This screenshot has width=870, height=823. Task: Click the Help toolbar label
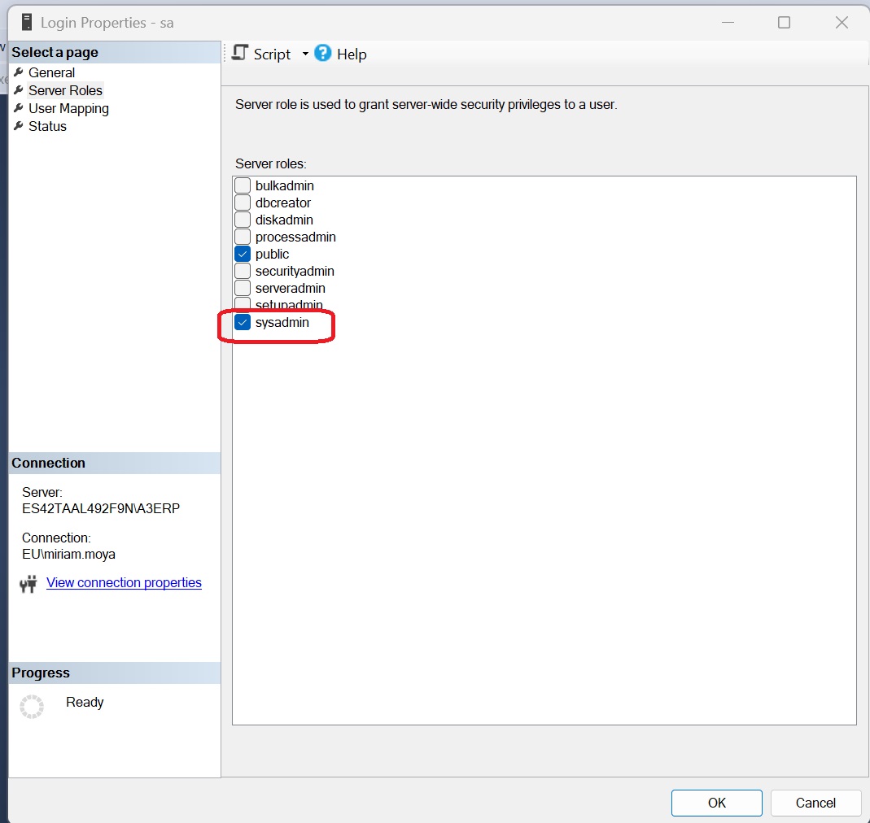pyautogui.click(x=352, y=54)
